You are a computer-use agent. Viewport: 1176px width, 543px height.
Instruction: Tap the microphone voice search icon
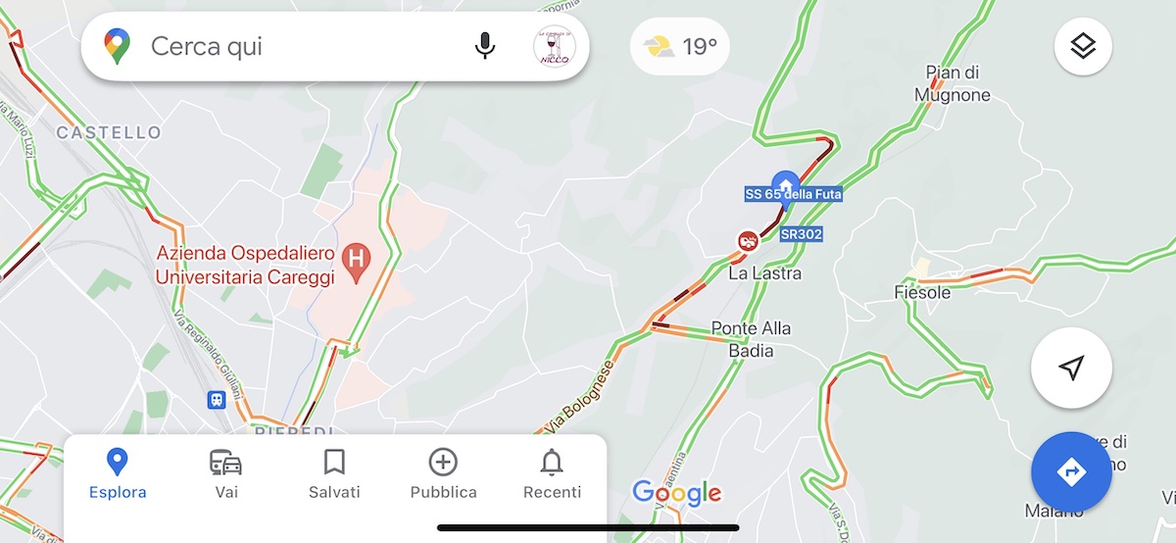[484, 46]
